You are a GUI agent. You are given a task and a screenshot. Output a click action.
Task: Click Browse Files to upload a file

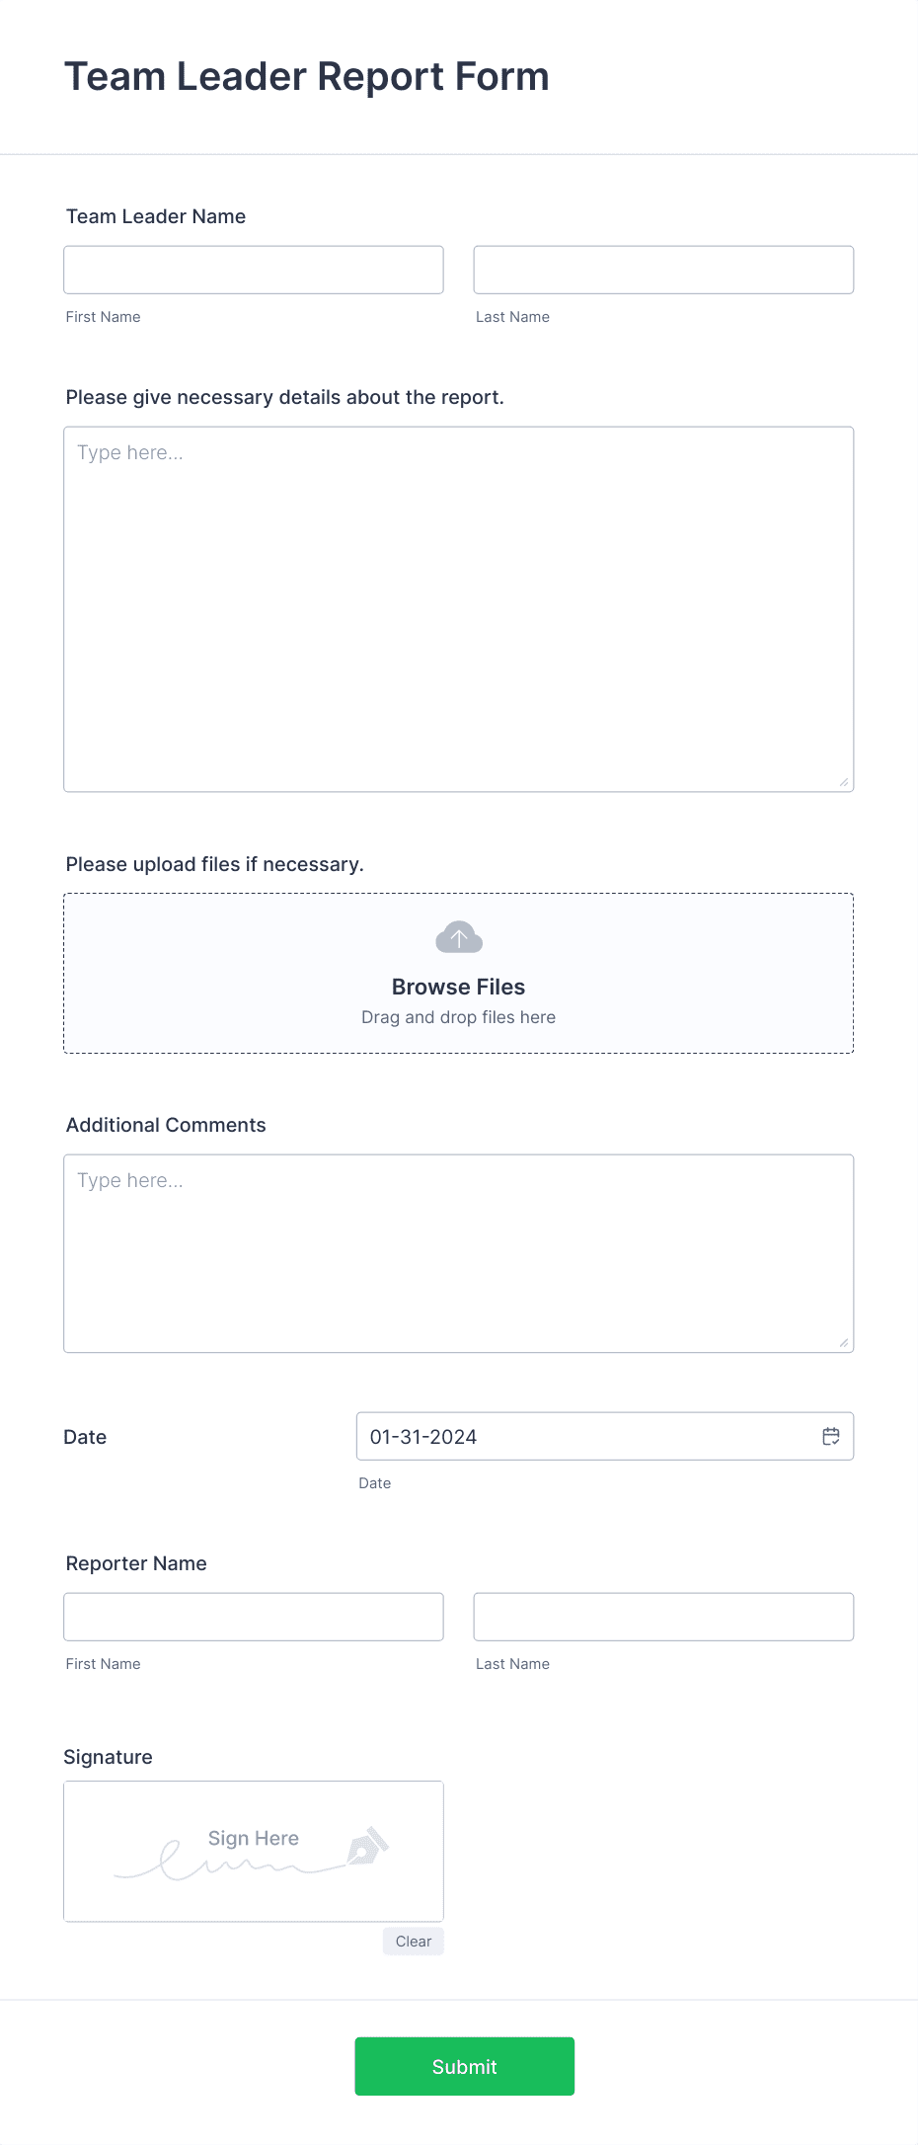pyautogui.click(x=457, y=986)
